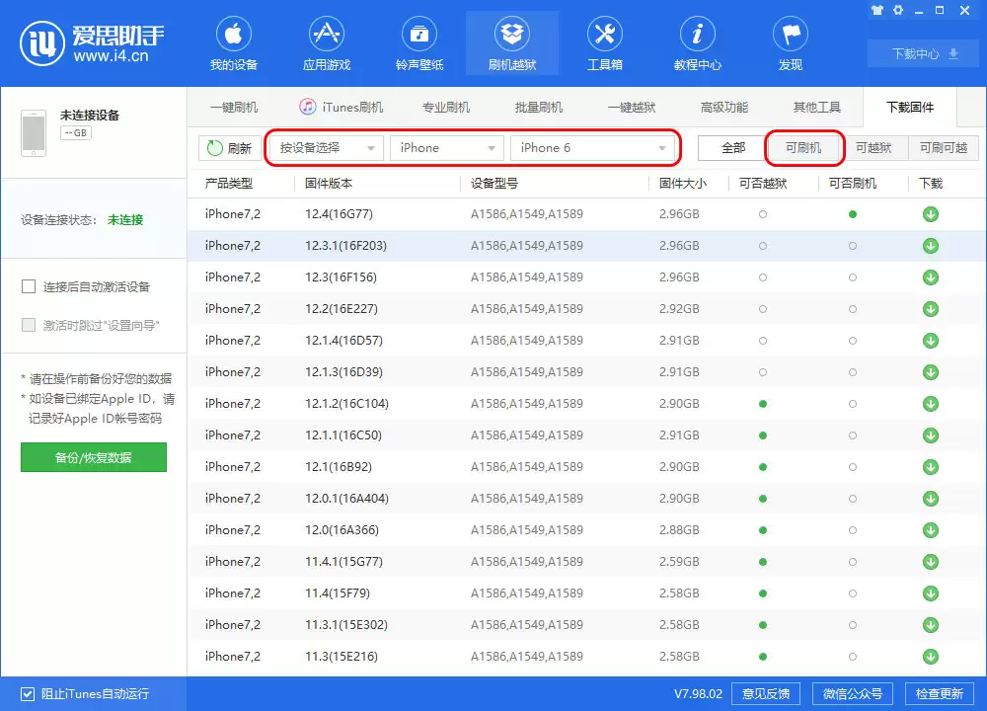Sort by 固件大小 column header
This screenshot has width=987, height=711.
683,184
